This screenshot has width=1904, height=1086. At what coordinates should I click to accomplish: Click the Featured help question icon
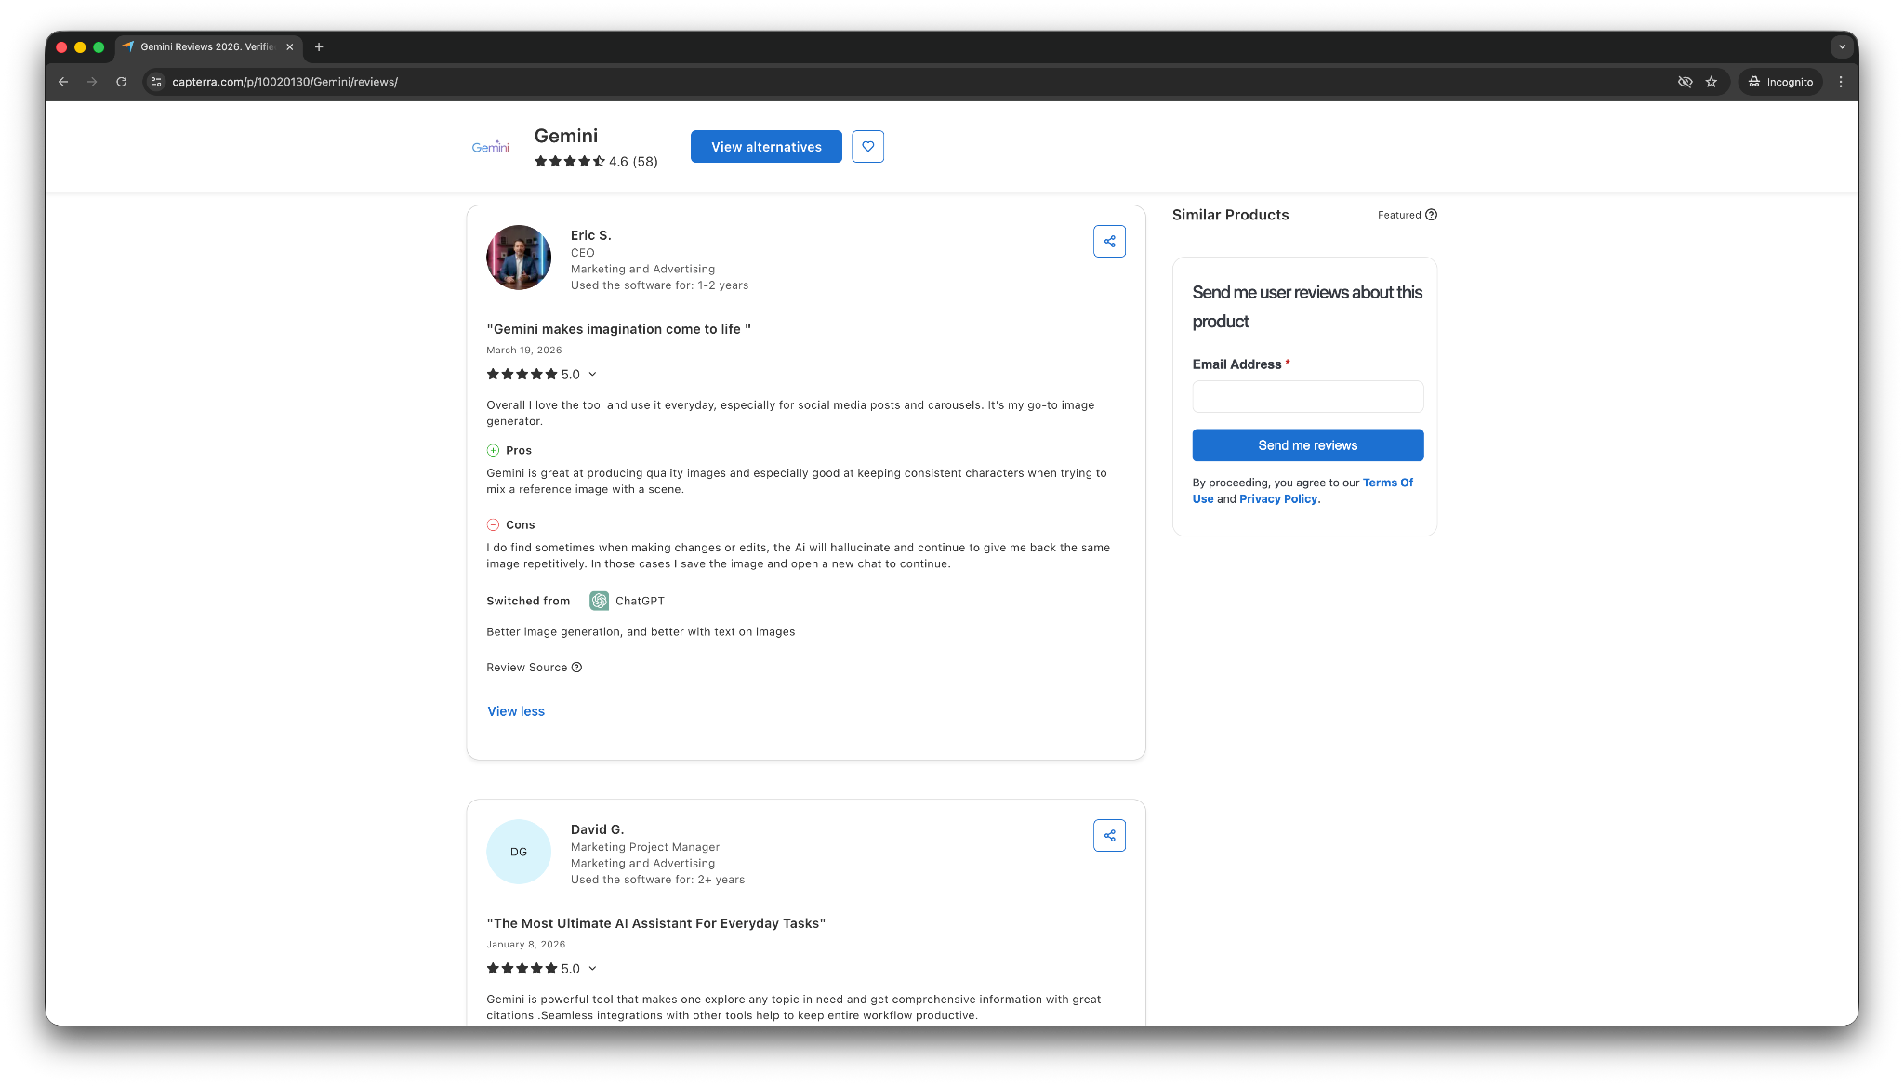(1431, 215)
